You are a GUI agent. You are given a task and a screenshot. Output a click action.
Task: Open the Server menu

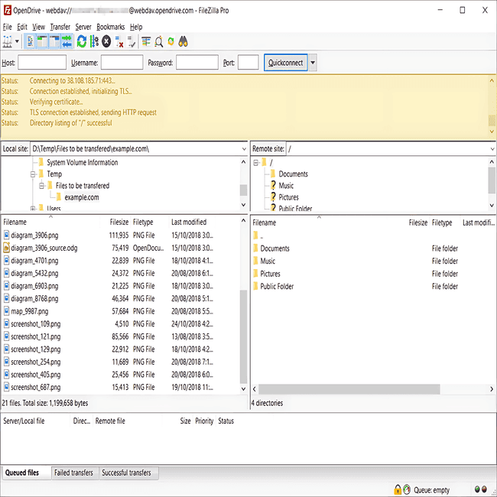83,27
